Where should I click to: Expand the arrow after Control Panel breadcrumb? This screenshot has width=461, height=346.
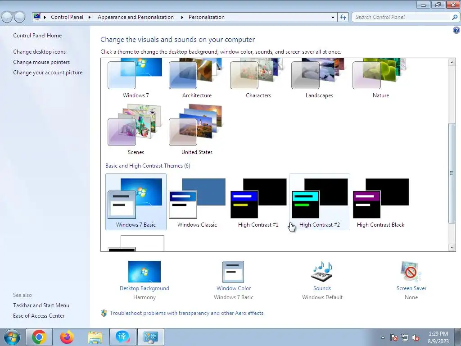pyautogui.click(x=90, y=18)
